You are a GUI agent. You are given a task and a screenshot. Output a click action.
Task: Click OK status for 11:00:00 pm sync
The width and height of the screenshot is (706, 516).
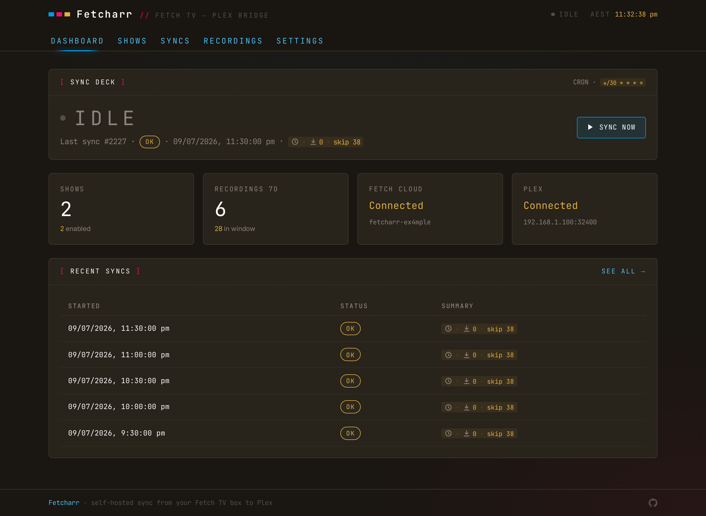pos(350,355)
